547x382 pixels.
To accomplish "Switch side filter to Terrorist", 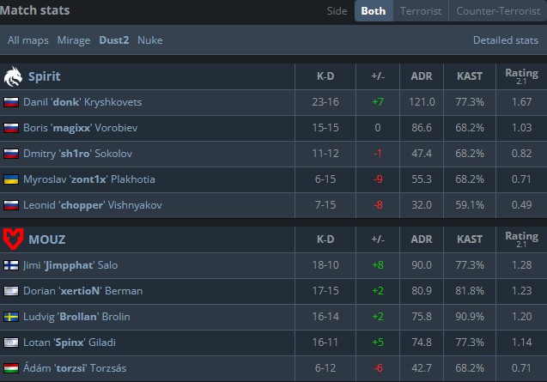I will click(420, 11).
